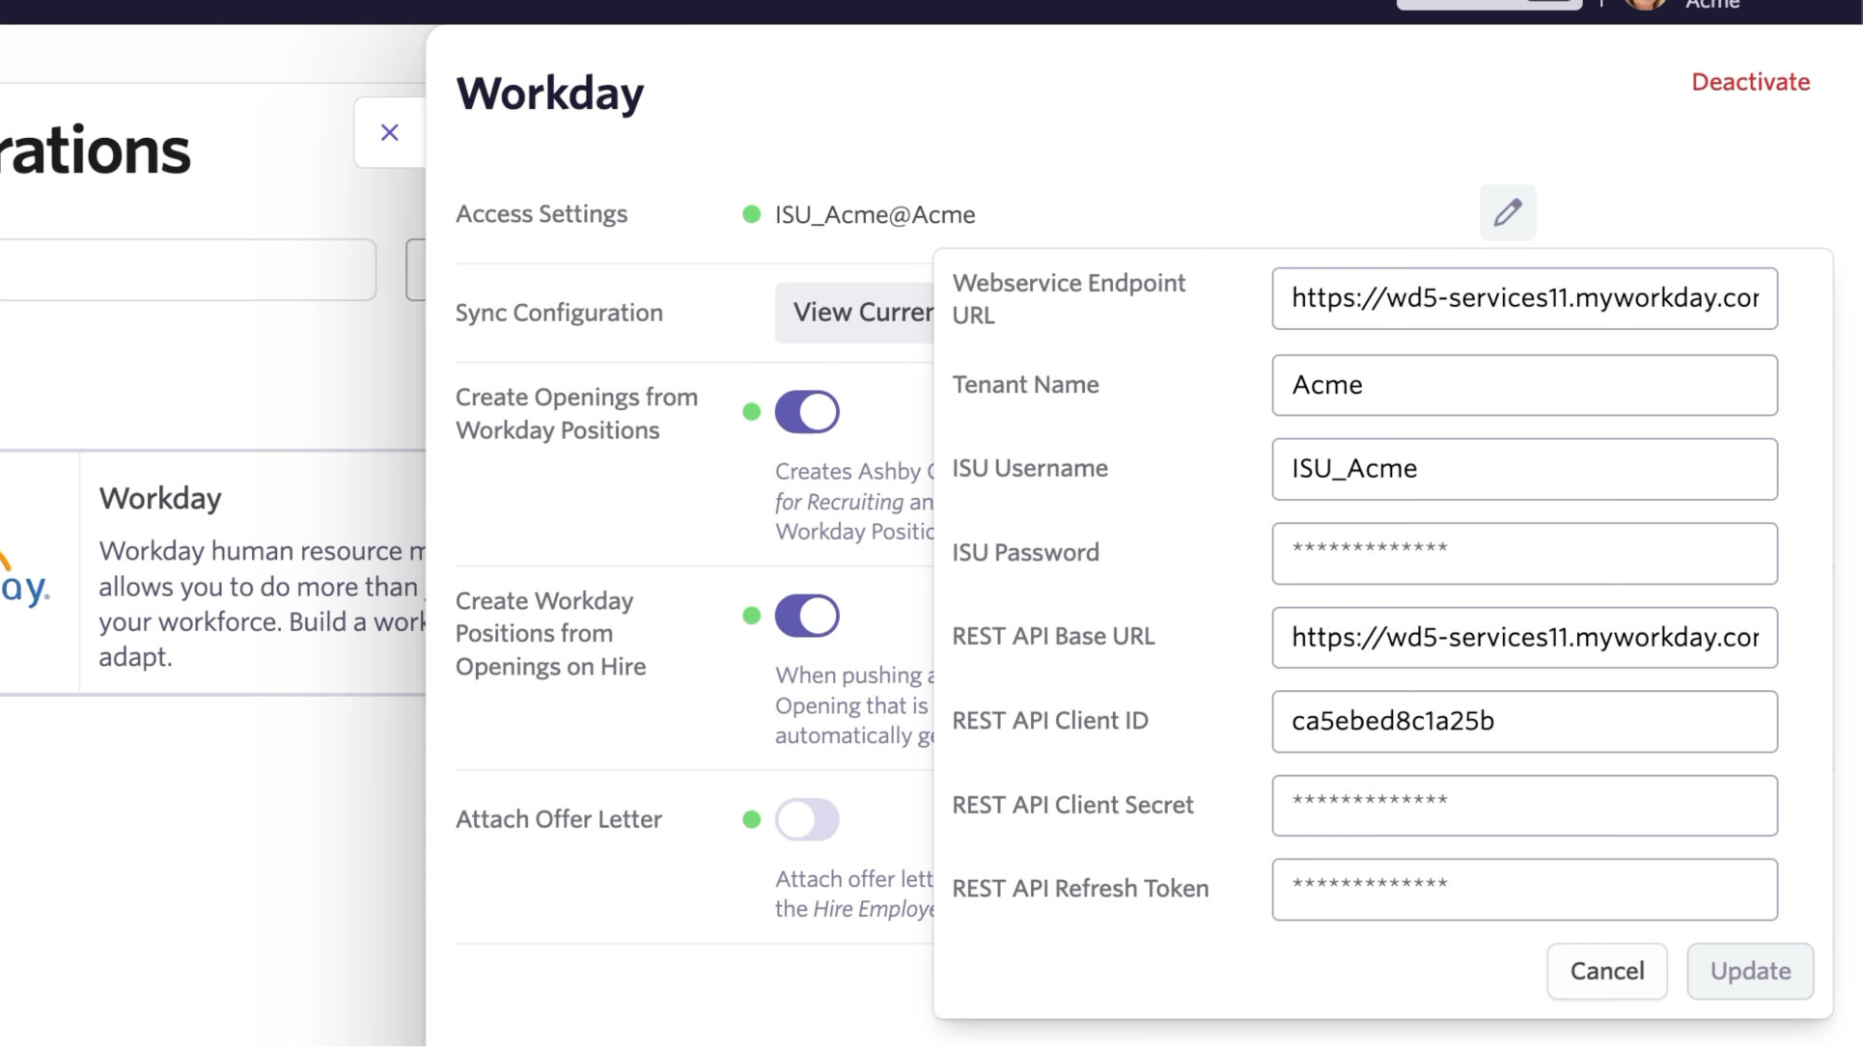
Task: Focus the Webservice Endpoint URL field
Action: click(x=1523, y=298)
